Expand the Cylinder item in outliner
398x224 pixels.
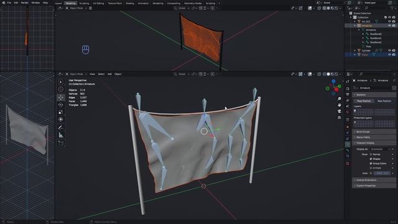pyautogui.click(x=355, y=50)
